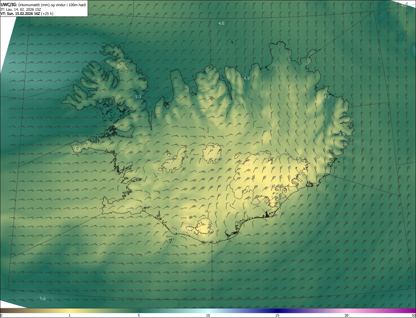Click the '15' tick on color scale

click(x=277, y=315)
